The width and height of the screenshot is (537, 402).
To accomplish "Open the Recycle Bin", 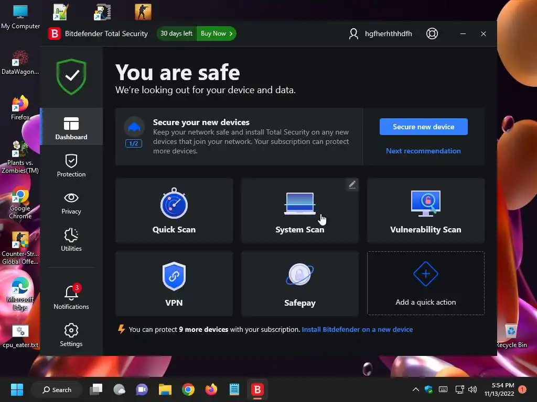I will coord(512,336).
